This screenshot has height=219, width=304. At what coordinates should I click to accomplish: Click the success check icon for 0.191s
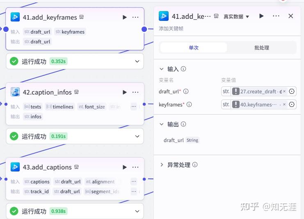(x=14, y=136)
